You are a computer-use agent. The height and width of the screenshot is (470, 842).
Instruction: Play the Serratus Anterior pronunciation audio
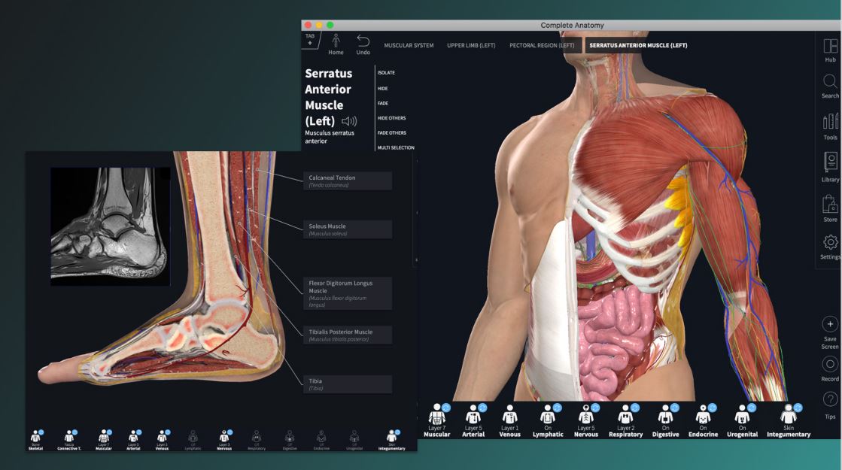[x=349, y=121]
